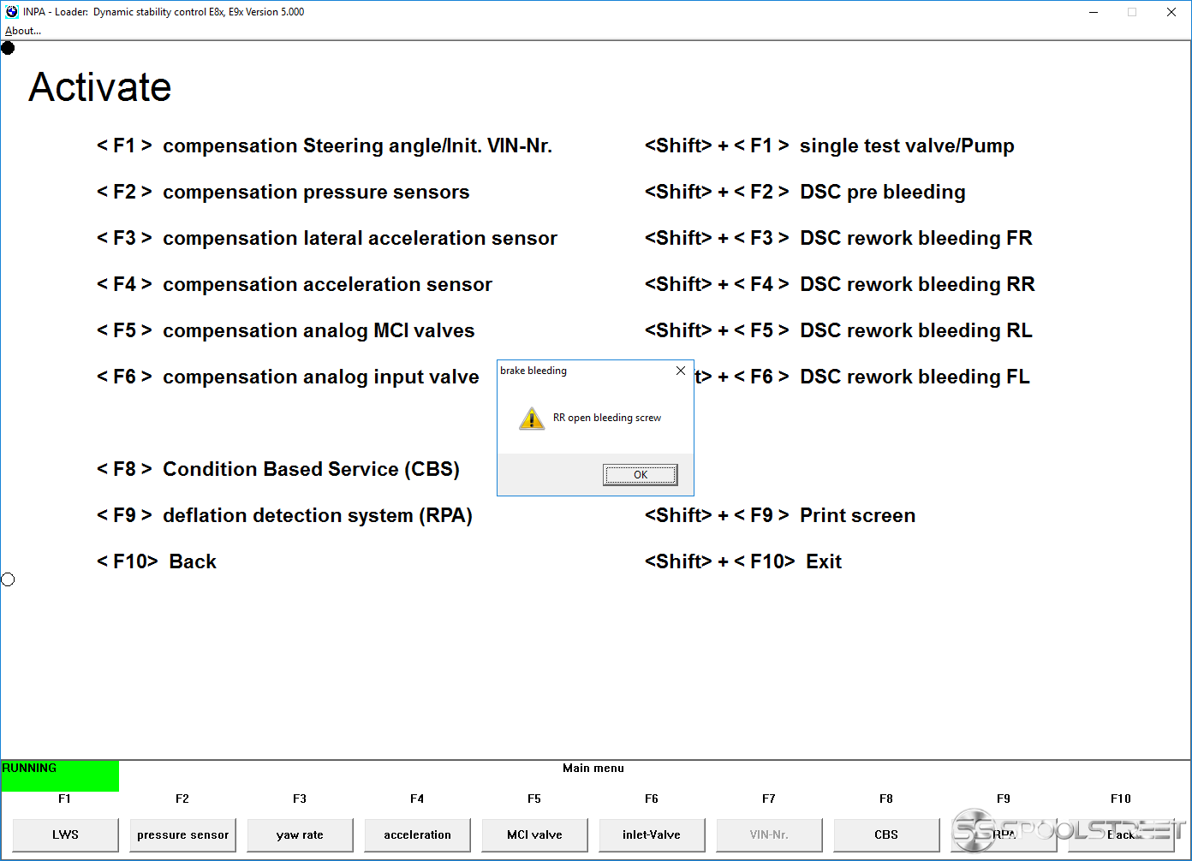
Task: Select Condition Based Service (CBS) entry
Action: [x=278, y=469]
